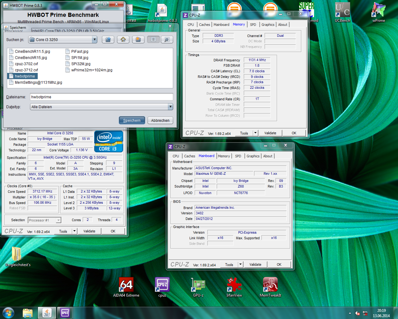Image resolution: width=398 pixels, height=319 pixels.
Task: Select the CineBenchR11.5.jpg file
Action: pos(30,51)
